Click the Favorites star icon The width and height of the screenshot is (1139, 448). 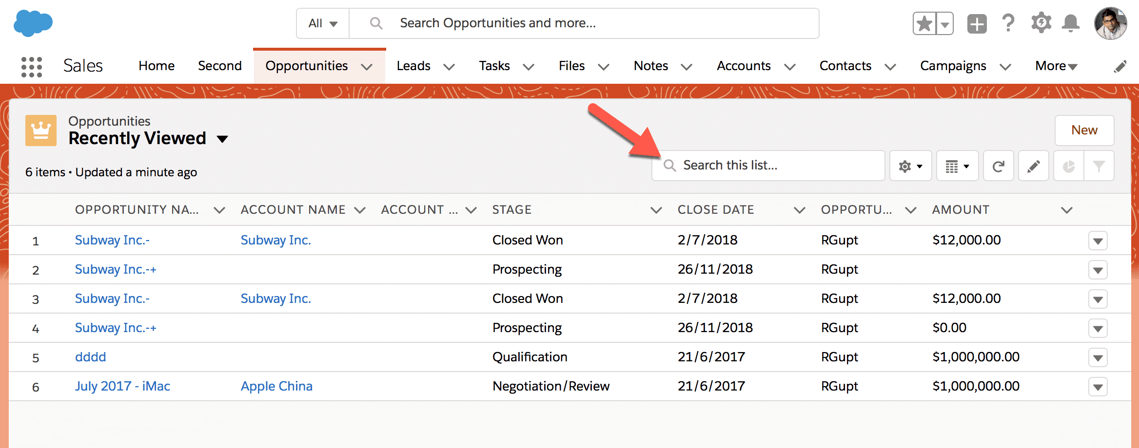[924, 23]
